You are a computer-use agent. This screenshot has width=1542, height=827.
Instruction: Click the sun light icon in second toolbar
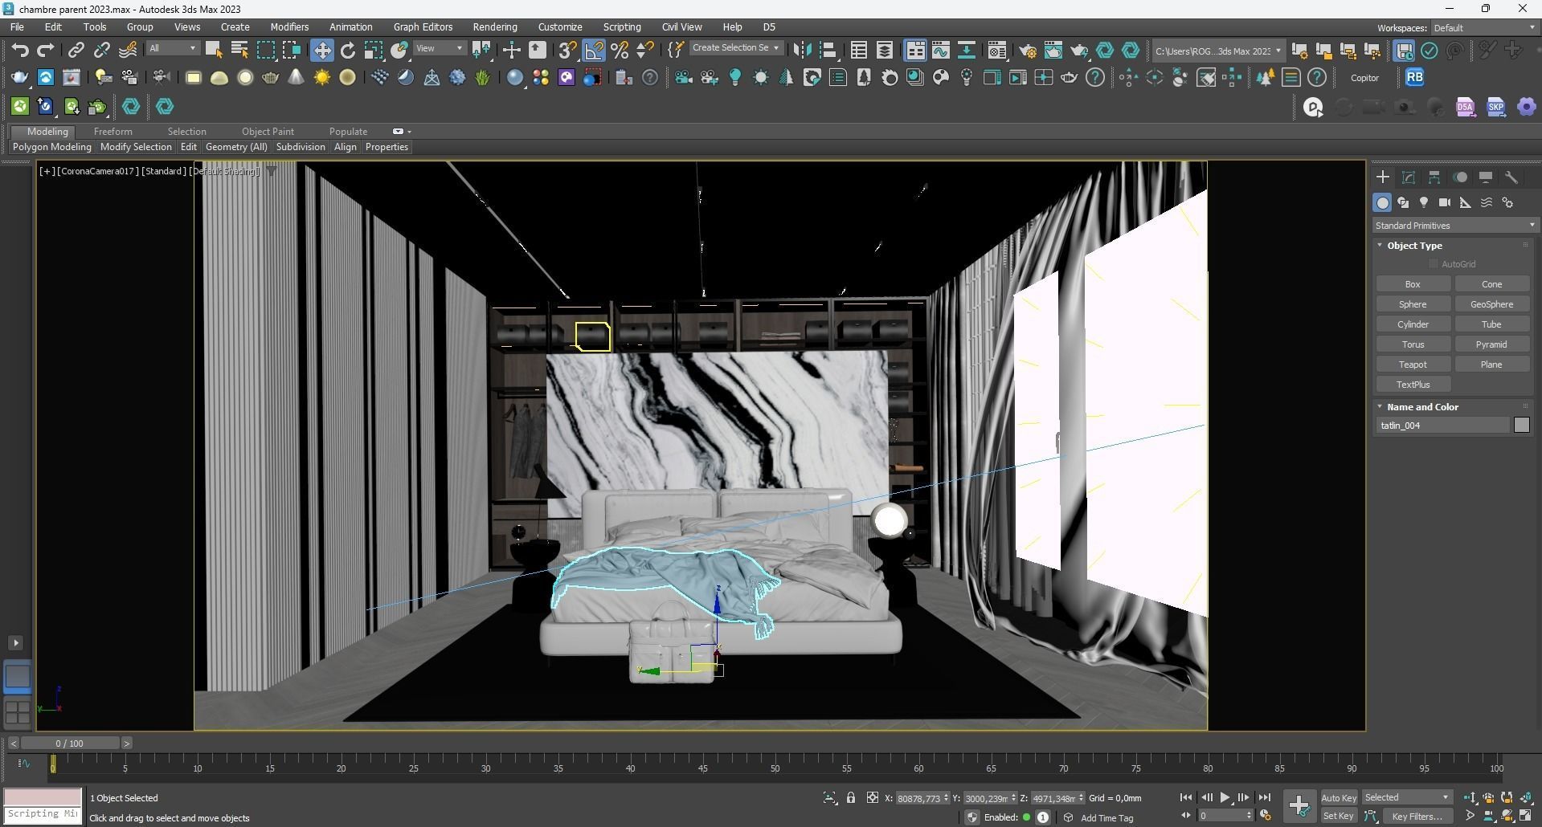322,78
